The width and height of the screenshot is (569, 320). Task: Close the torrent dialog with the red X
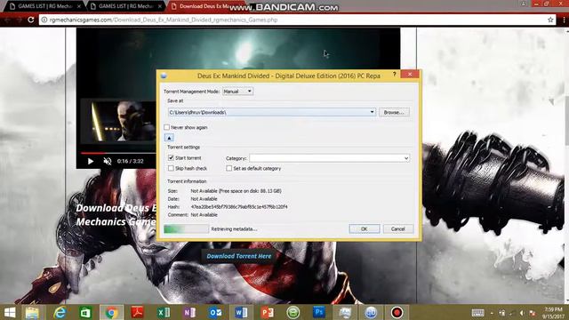(x=410, y=74)
